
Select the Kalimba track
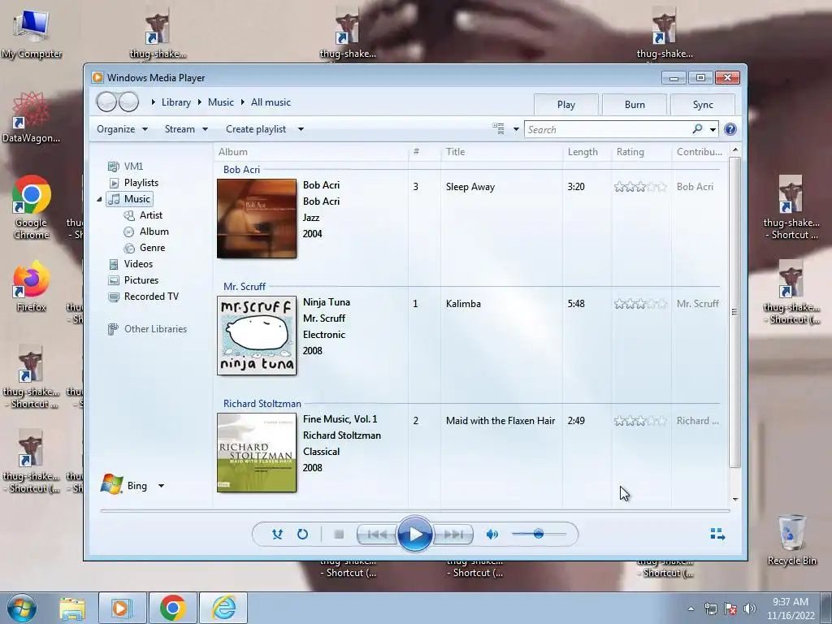pos(463,304)
